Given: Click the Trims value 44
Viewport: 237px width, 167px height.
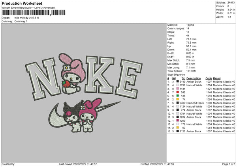Looking at the screenshot, I should pyautogui.click(x=188, y=35).
